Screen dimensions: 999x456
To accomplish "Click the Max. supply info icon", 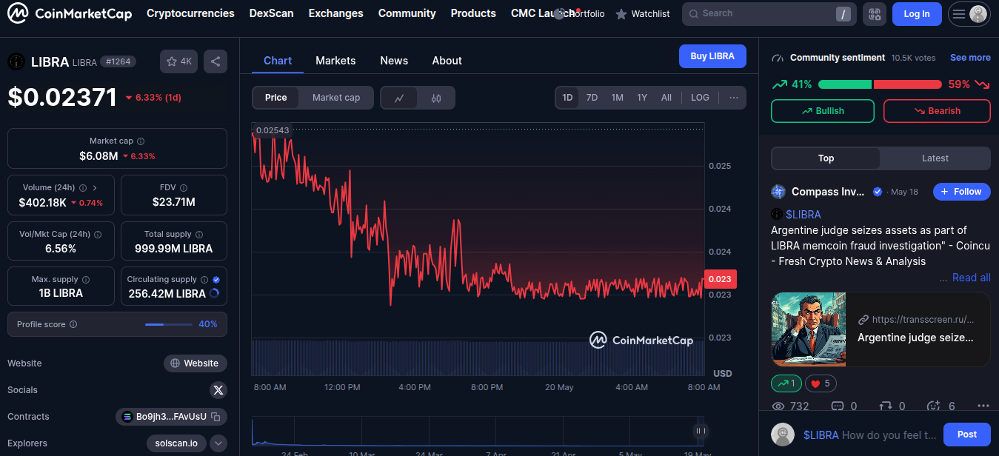I will (x=86, y=280).
